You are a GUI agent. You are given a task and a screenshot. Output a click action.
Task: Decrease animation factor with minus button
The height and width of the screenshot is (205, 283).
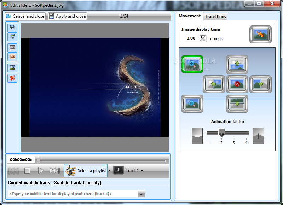[x=197, y=136]
